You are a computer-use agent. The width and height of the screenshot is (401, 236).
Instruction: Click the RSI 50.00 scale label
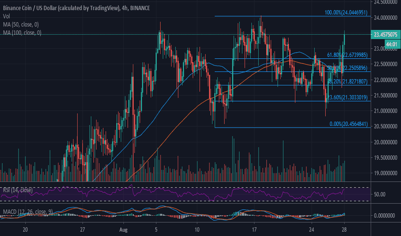pyautogui.click(x=379, y=194)
